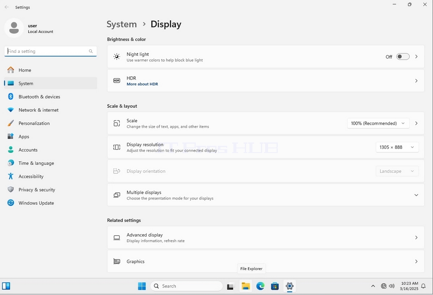Open Advanced display chevron
This screenshot has height=295, width=433.
point(416,238)
